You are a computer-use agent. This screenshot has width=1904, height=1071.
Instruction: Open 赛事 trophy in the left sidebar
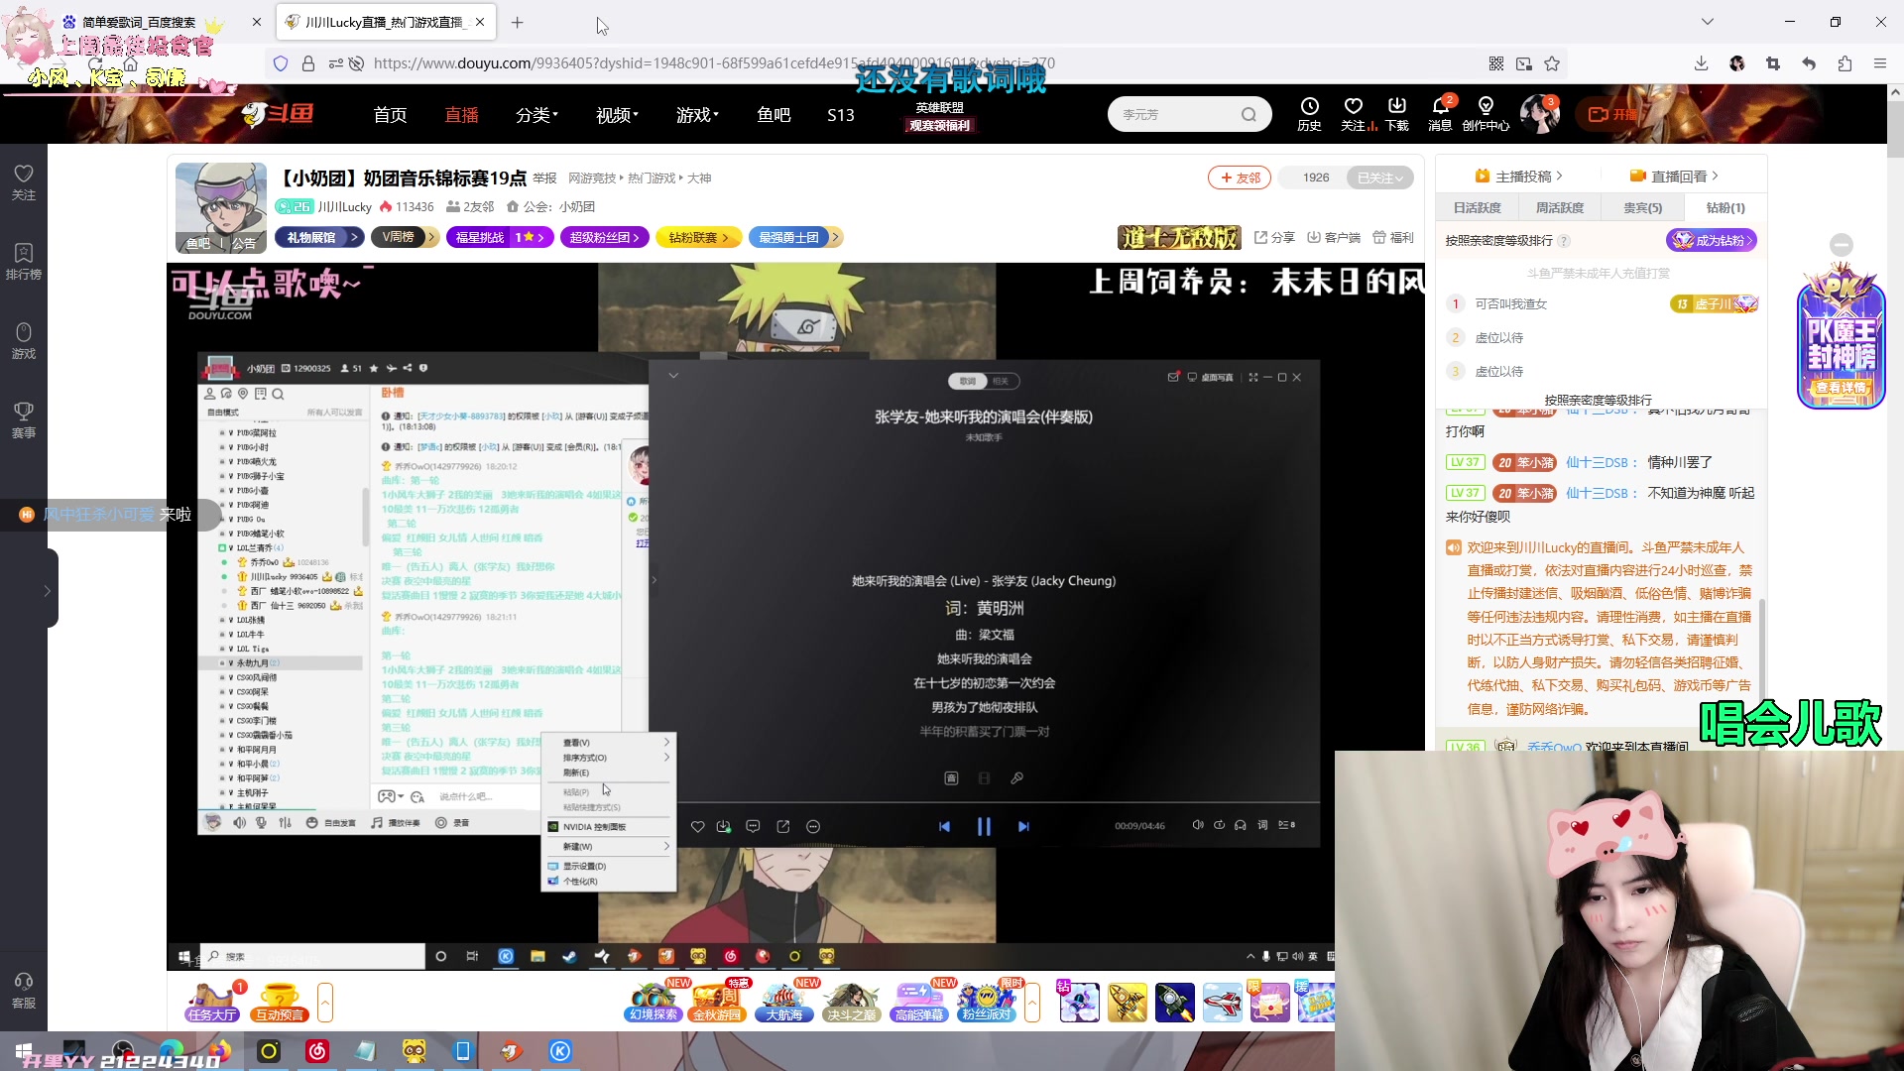[24, 420]
